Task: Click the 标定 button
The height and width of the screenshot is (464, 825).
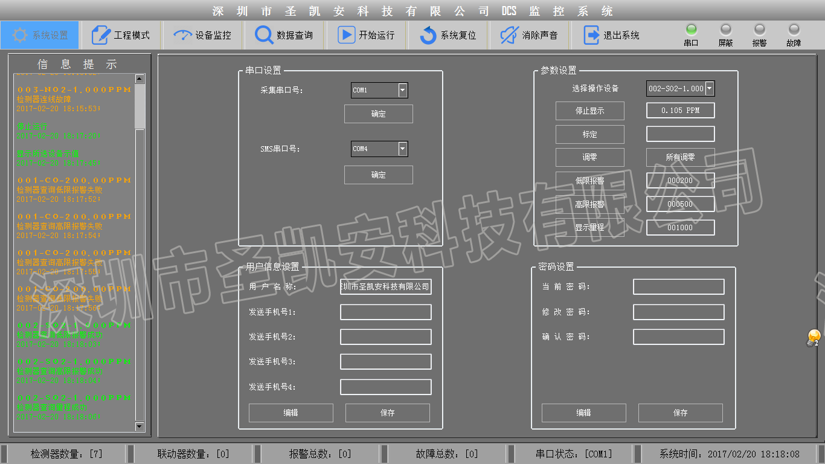Action: coord(590,134)
